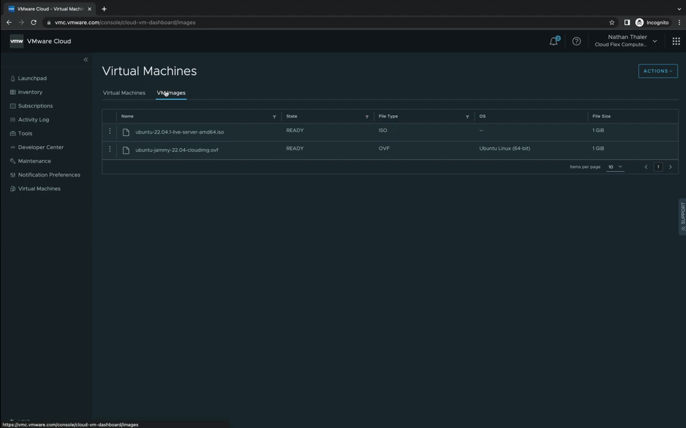Reload the browser page
686x428 pixels.
[x=33, y=22]
